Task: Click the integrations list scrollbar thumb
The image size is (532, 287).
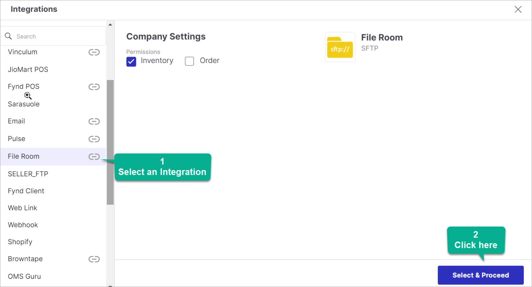Action: (x=110, y=142)
